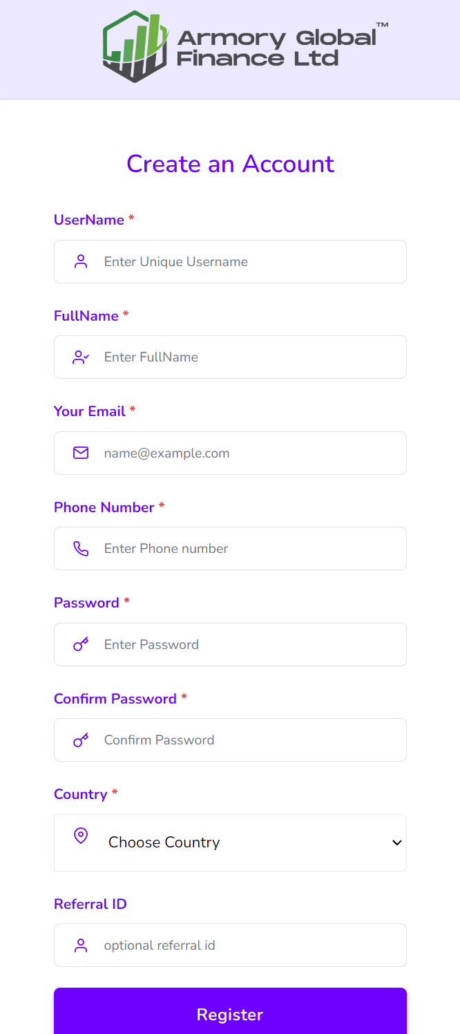Click the key icon in Password field
Screen dimensions: 460x1034
81,644
